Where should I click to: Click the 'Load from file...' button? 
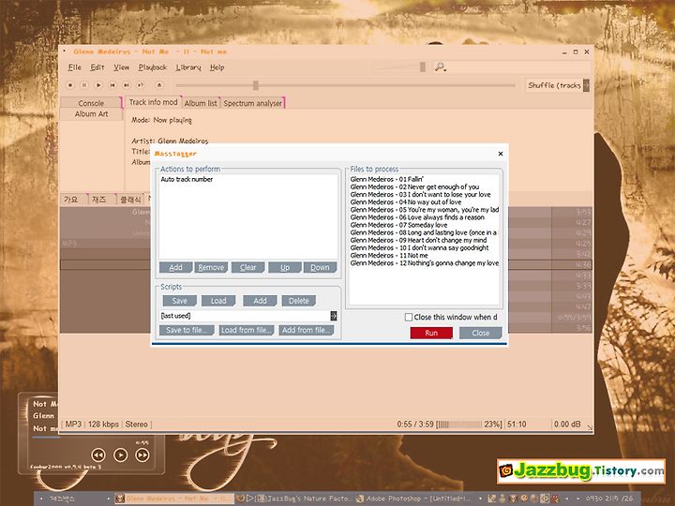[247, 330]
